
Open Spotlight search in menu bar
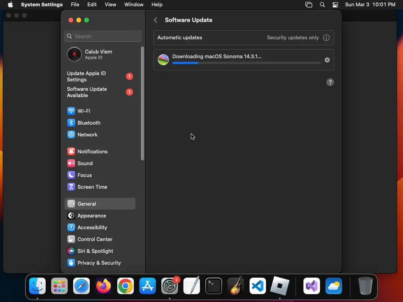322,5
